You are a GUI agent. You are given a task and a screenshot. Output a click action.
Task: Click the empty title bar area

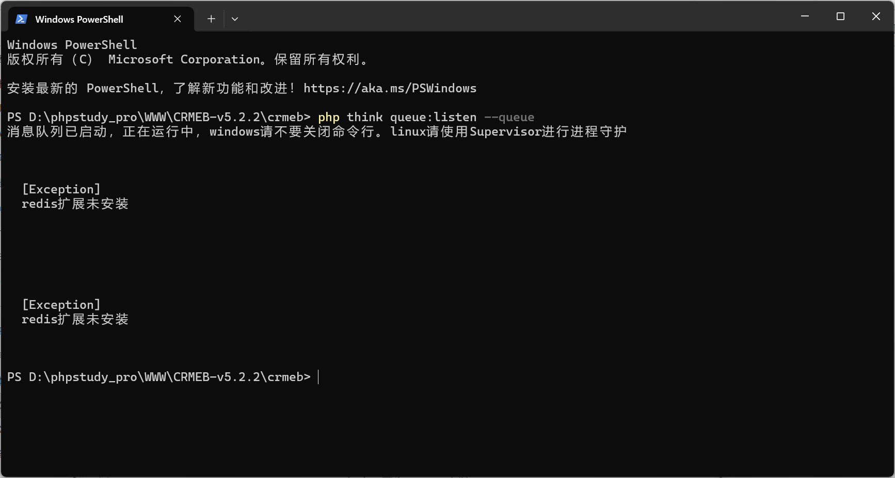(x=516, y=17)
